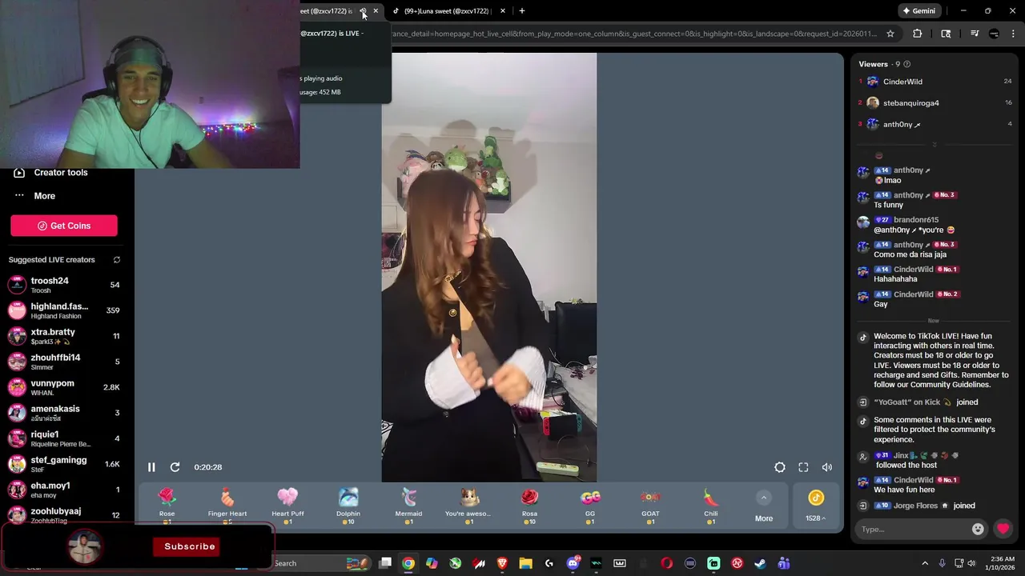Open File Explorer from taskbar
The width and height of the screenshot is (1025, 576).
pos(526,563)
